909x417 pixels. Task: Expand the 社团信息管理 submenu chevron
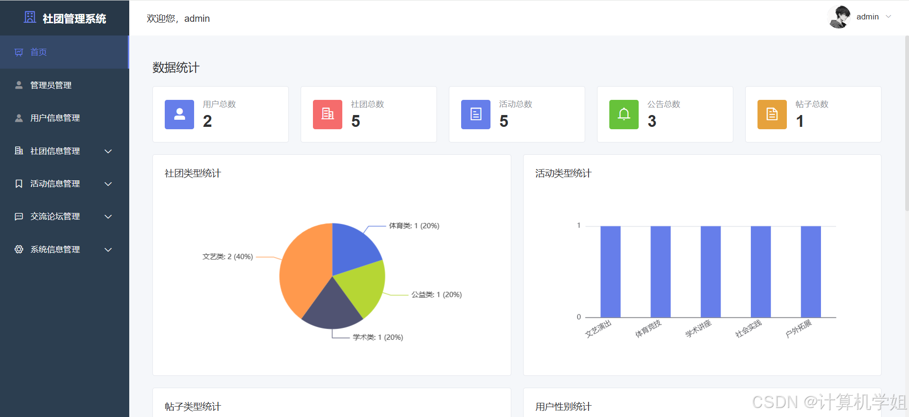pyautogui.click(x=108, y=151)
